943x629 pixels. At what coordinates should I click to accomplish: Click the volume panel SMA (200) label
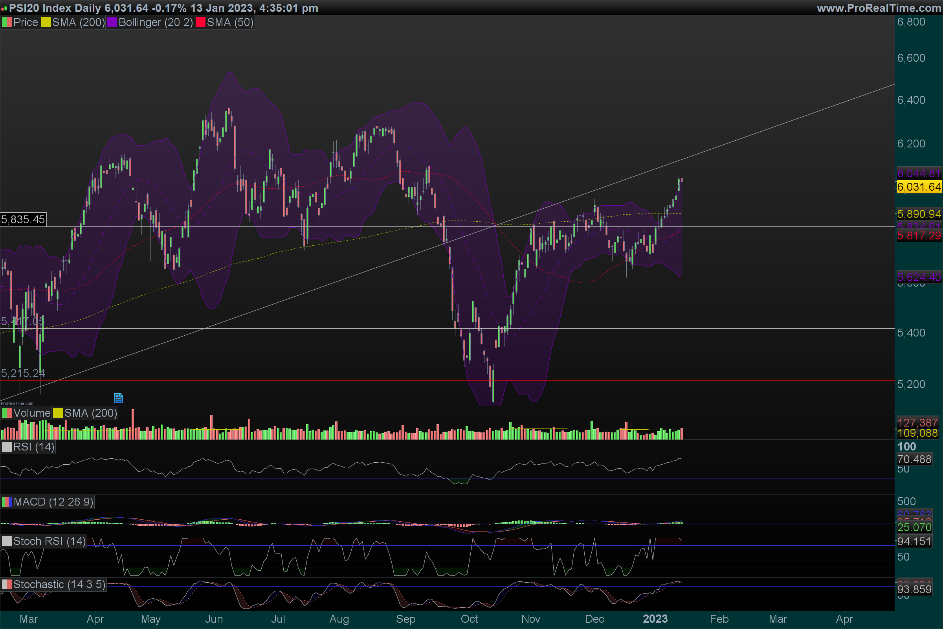91,413
